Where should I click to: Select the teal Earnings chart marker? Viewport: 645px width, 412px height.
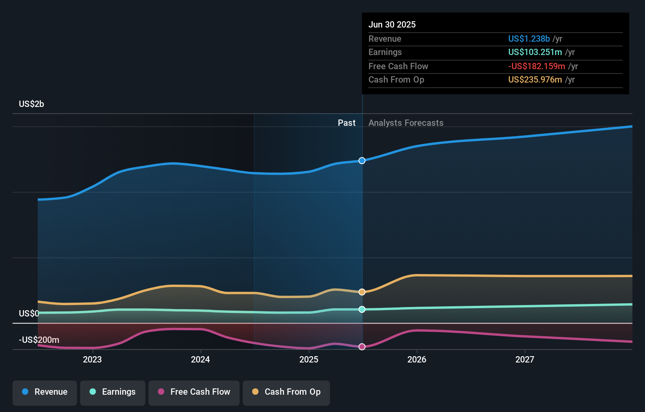point(362,309)
